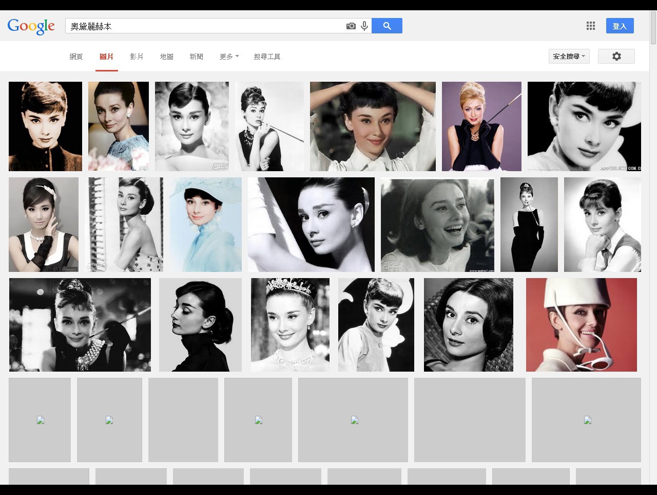Open the settings gear menu

click(616, 57)
